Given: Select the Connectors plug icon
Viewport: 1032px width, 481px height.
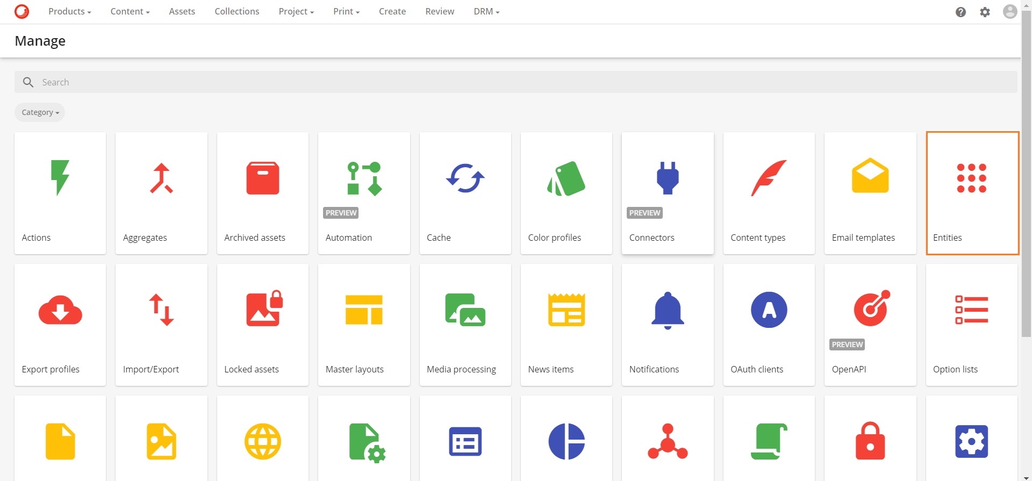Looking at the screenshot, I should pos(668,178).
